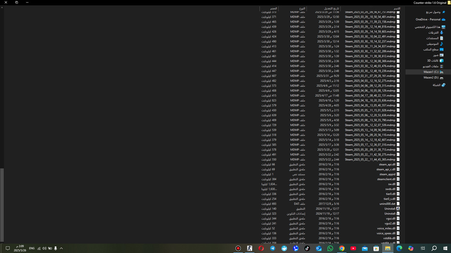This screenshot has width=451, height=253.
Task: Open كائنات 3D folder in the sidebar
Action: [x=435, y=60]
